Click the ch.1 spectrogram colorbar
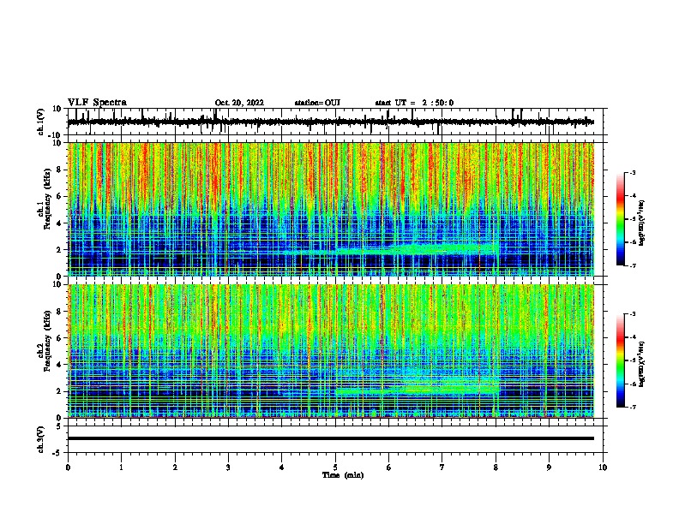This screenshot has width=679, height=524. coord(620,219)
